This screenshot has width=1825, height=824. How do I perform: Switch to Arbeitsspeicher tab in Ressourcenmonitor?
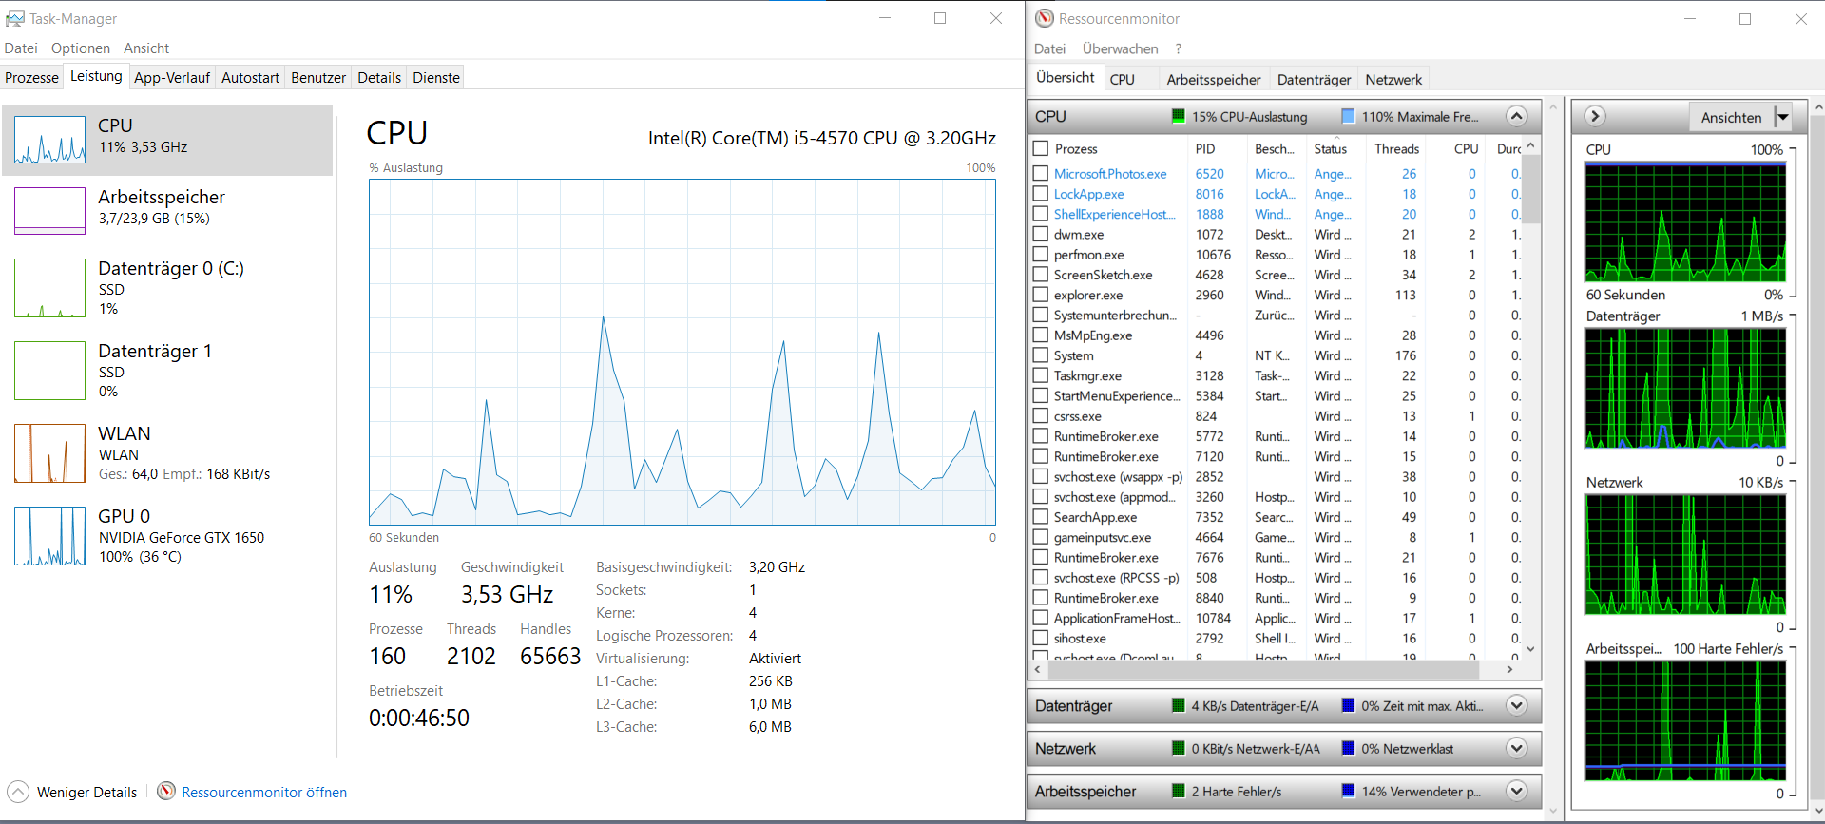1214,80
